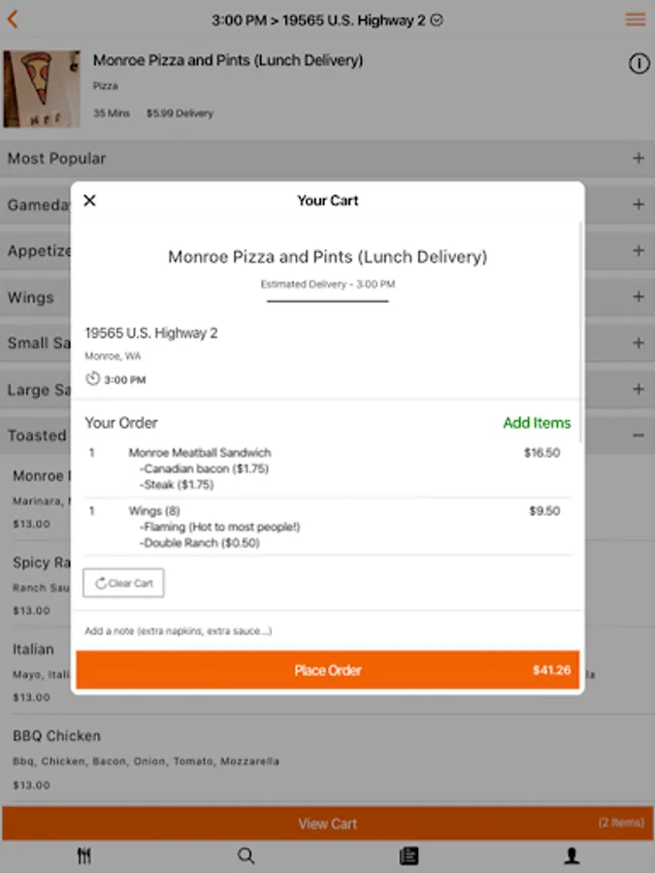Collapse the Toasted sandwiches section
655x873 pixels.
(638, 436)
